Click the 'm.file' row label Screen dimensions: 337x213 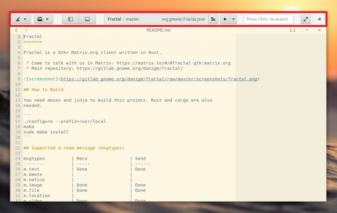point(31,190)
